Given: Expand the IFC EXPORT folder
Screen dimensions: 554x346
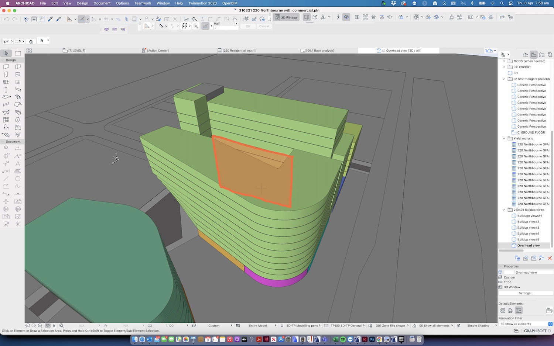Looking at the screenshot, I should tap(504, 67).
